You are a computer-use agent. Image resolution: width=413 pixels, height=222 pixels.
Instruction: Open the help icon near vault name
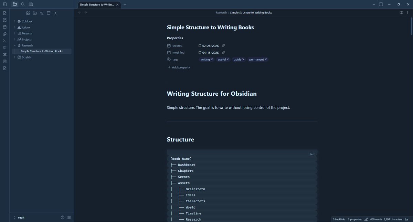coord(63,218)
